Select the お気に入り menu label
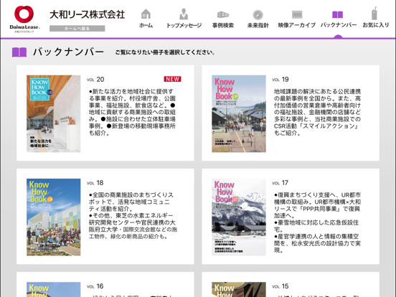The width and height of the screenshot is (396, 297). point(376,24)
